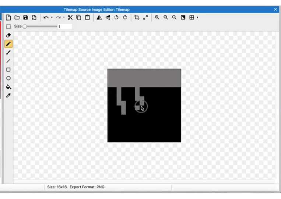The image size is (281, 199).
Task: Toggle the grid display icon
Action: (192, 17)
